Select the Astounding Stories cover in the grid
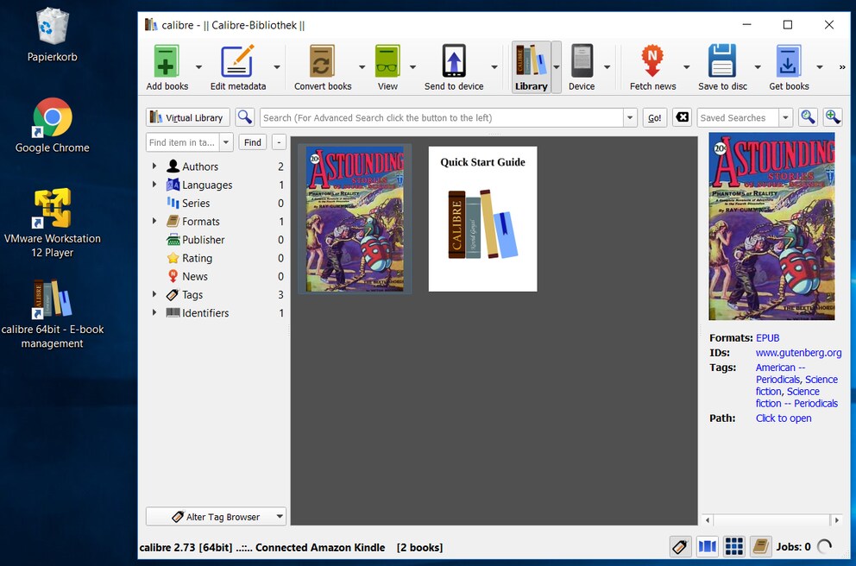The width and height of the screenshot is (856, 566). pos(355,219)
